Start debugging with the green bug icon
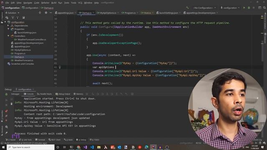 click(x=249, y=7)
